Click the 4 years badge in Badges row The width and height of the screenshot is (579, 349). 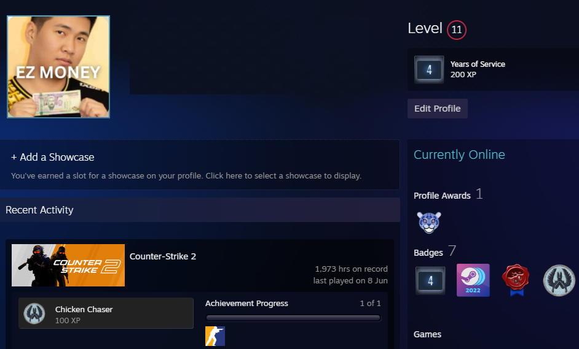[430, 281]
